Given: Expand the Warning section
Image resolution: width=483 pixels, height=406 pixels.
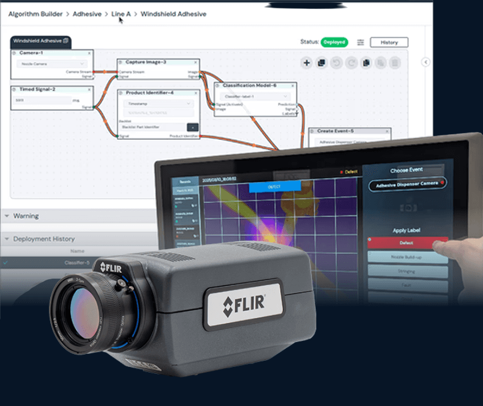Looking at the screenshot, I should (x=7, y=216).
